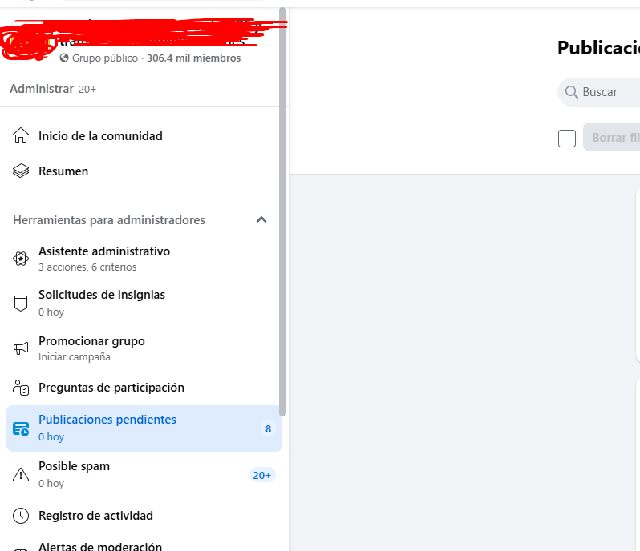
Task: Open Posible spam queue
Action: point(144,474)
